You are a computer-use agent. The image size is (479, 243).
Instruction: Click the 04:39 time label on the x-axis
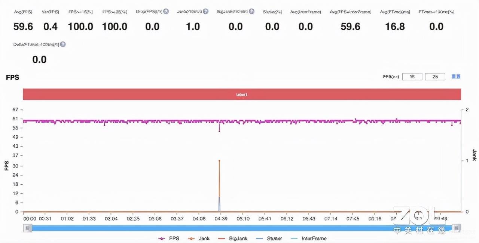click(x=221, y=219)
